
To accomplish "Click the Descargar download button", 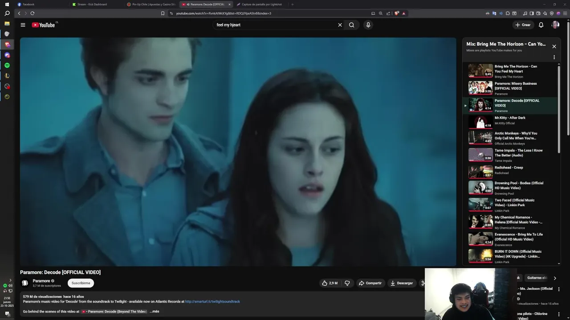I will click(402, 283).
